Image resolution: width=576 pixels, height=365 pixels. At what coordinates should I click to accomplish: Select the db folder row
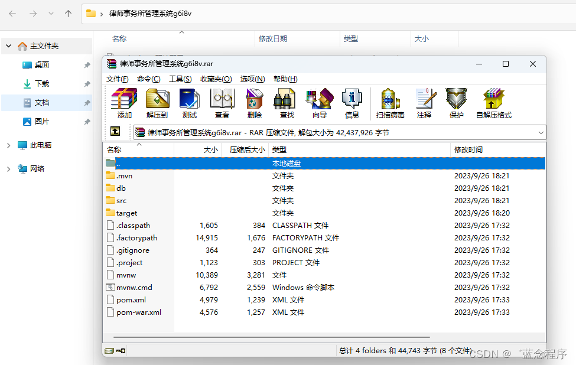click(x=325, y=188)
